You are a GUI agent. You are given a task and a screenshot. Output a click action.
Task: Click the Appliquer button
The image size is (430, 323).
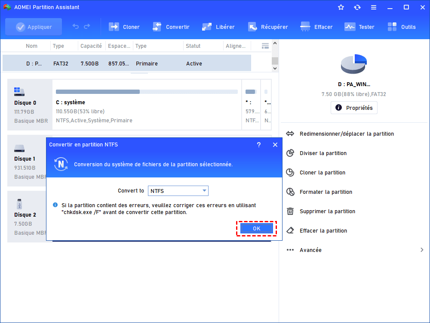(34, 27)
